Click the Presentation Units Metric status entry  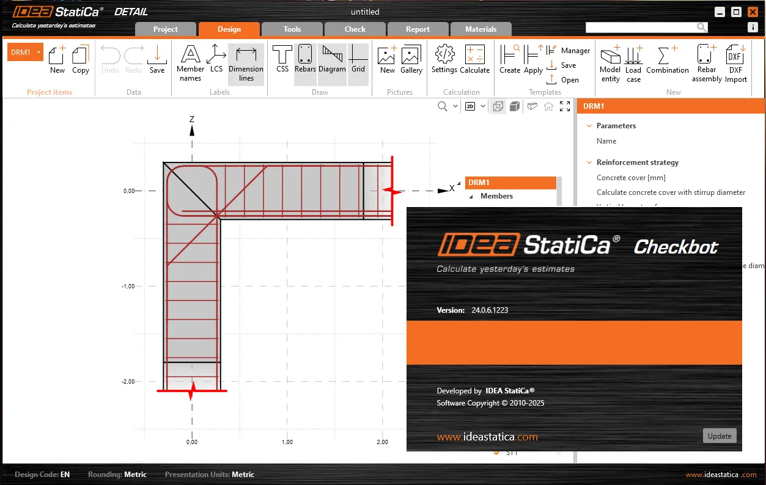click(210, 475)
